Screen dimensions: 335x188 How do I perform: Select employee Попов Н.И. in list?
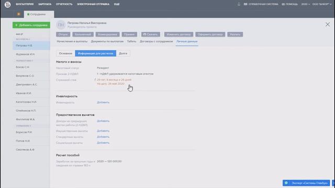[x=31, y=141]
